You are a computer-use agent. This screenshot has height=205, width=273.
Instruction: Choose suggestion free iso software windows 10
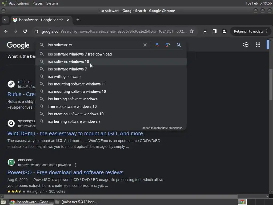[111, 107]
